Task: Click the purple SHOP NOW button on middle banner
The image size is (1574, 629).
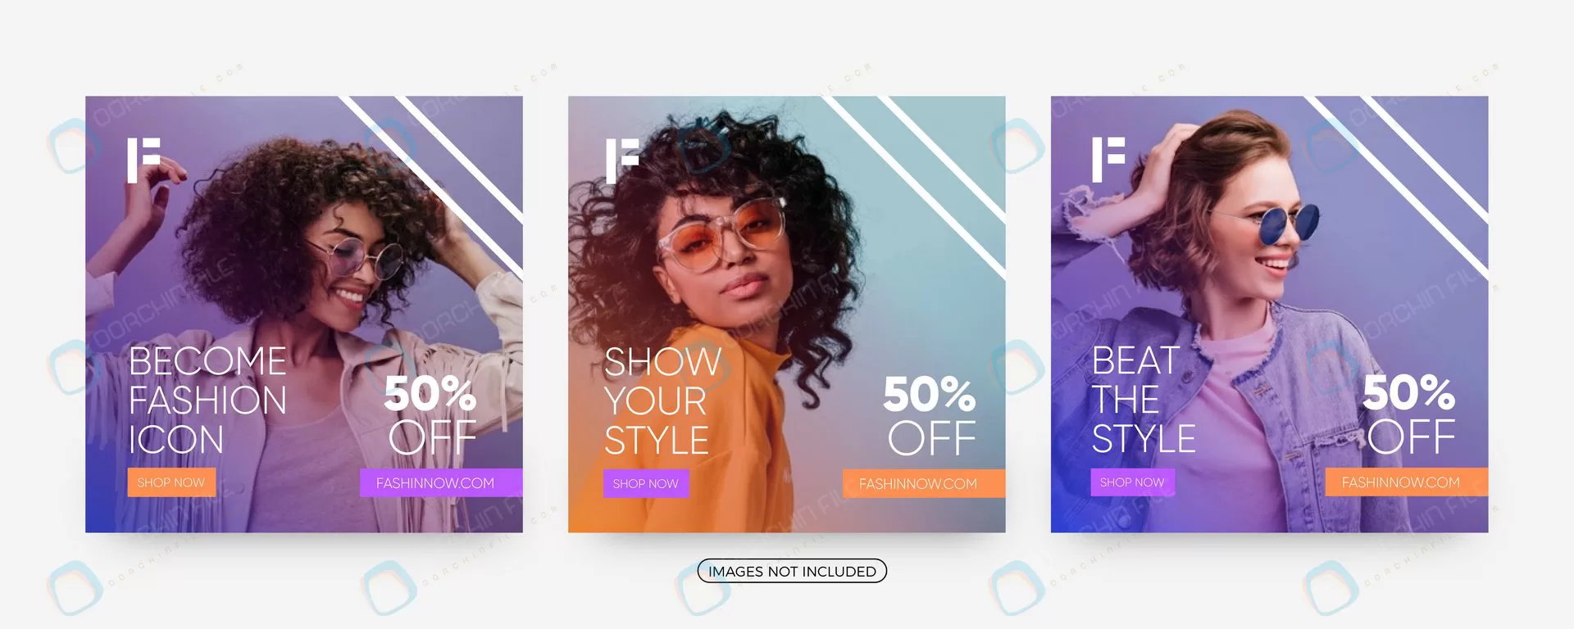Action: tap(646, 483)
